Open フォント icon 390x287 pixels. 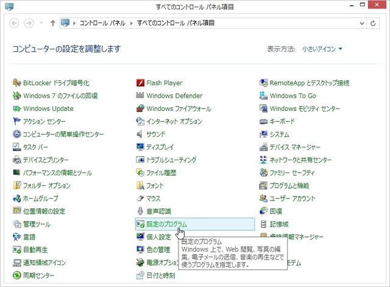point(140,185)
